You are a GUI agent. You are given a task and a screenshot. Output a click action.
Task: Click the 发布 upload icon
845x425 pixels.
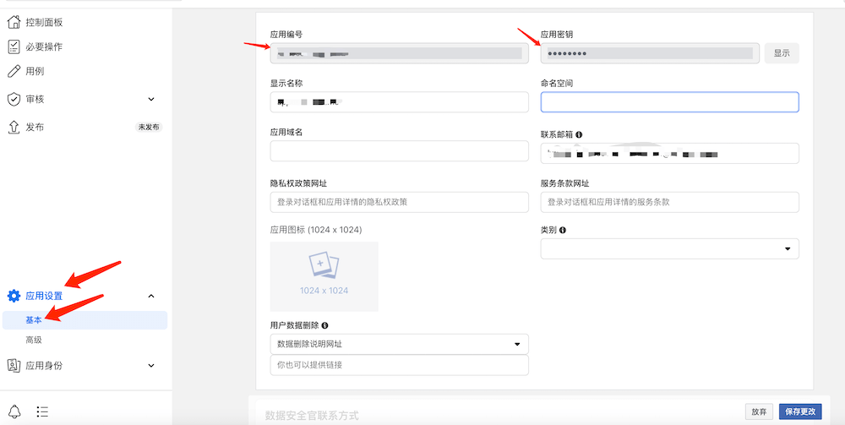tap(14, 127)
